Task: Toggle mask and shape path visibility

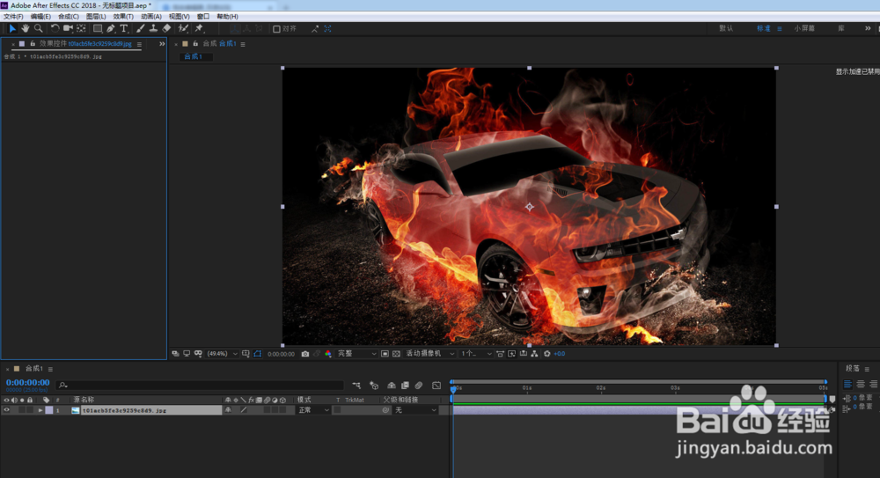Action: tap(258, 354)
